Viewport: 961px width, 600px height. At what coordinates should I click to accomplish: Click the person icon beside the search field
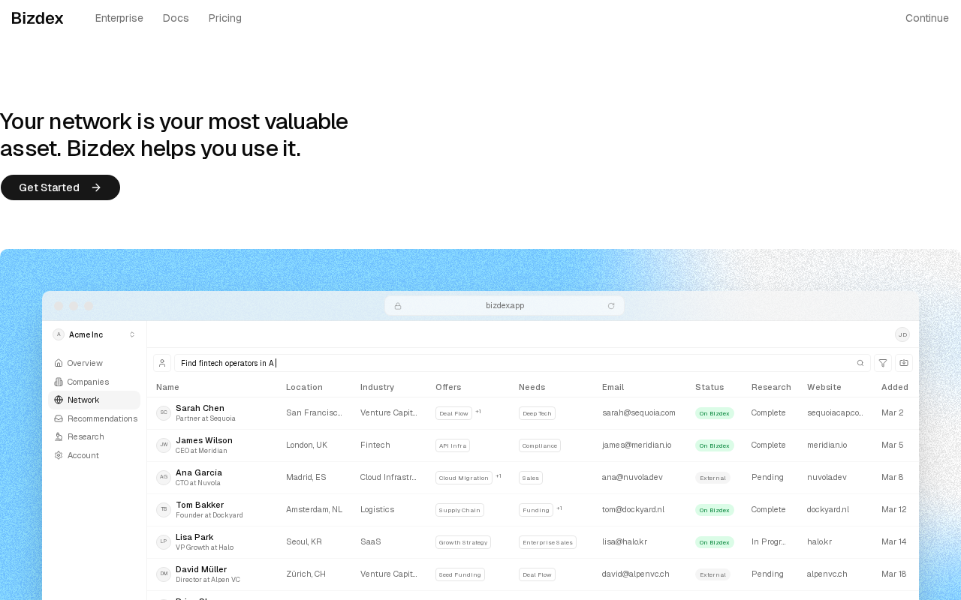162,363
